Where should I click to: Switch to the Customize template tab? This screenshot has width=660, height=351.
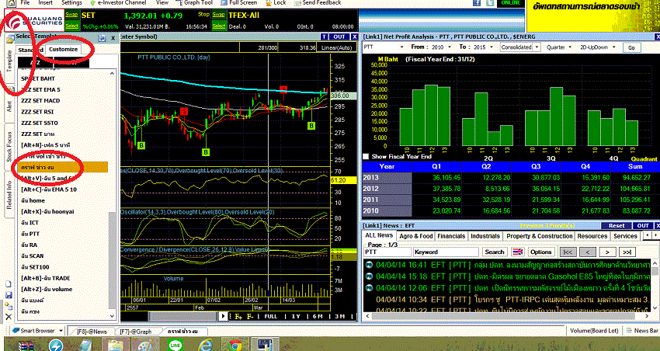point(63,49)
